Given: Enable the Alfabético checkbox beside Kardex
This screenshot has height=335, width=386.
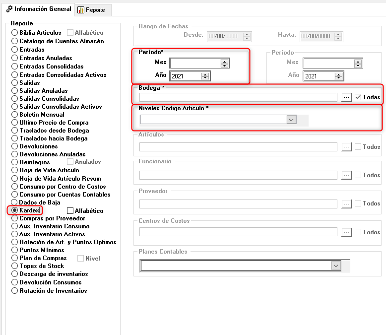Looking at the screenshot, I should point(70,211).
